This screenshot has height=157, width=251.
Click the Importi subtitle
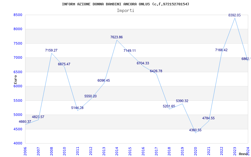click(125, 11)
